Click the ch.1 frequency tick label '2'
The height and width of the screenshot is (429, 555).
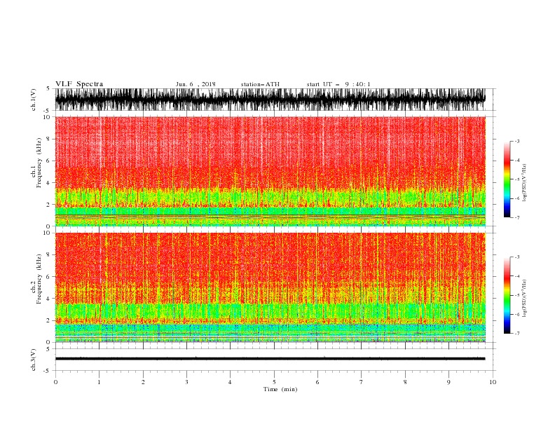point(48,205)
